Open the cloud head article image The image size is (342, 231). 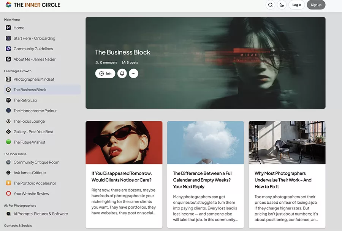[205, 142]
